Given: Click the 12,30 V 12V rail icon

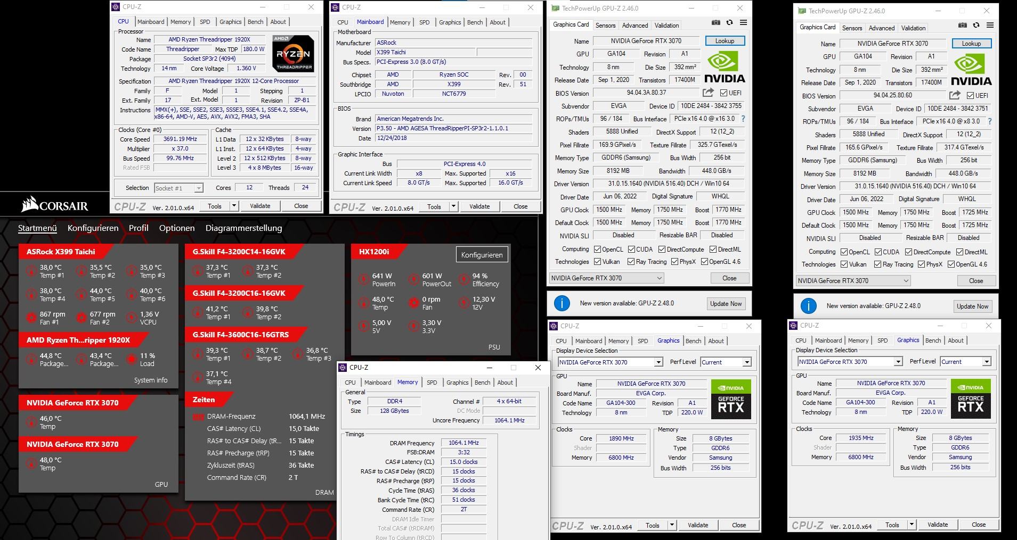Looking at the screenshot, I should pyautogui.click(x=464, y=303).
